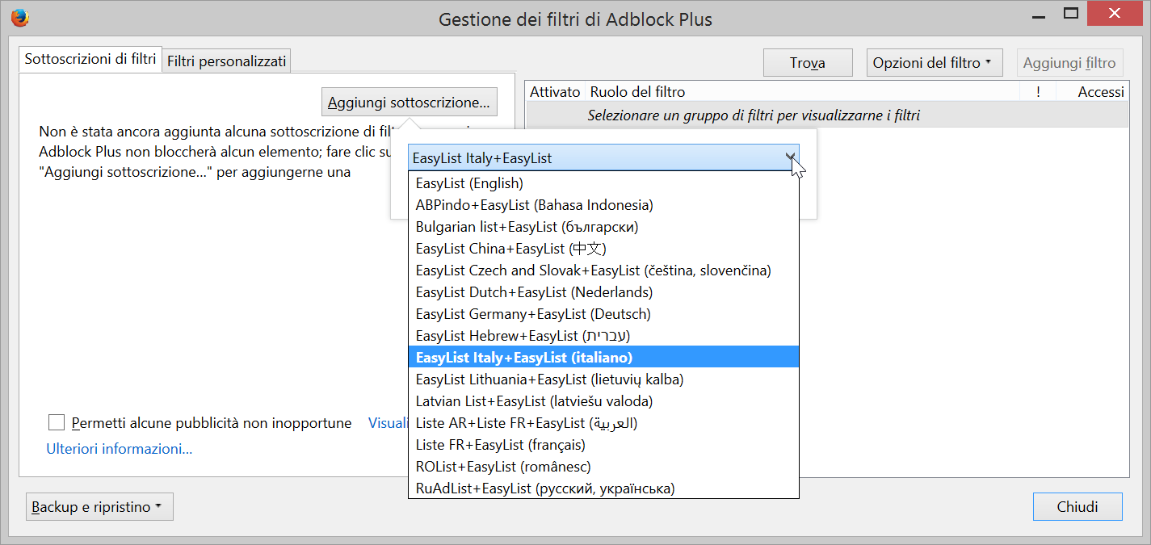Close window with red X button
This screenshot has width=1151, height=545.
(1115, 14)
